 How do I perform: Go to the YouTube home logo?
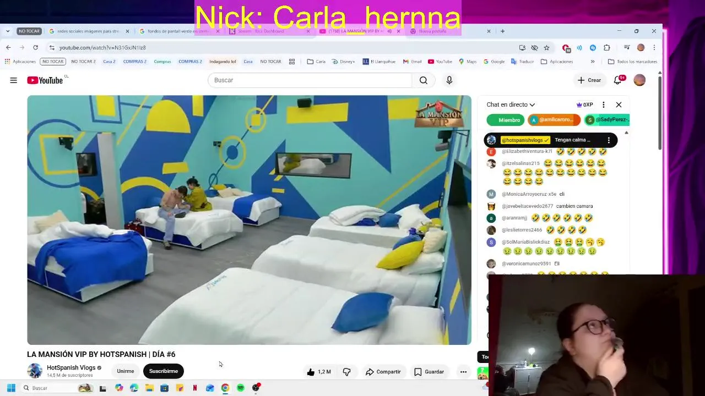(45, 80)
